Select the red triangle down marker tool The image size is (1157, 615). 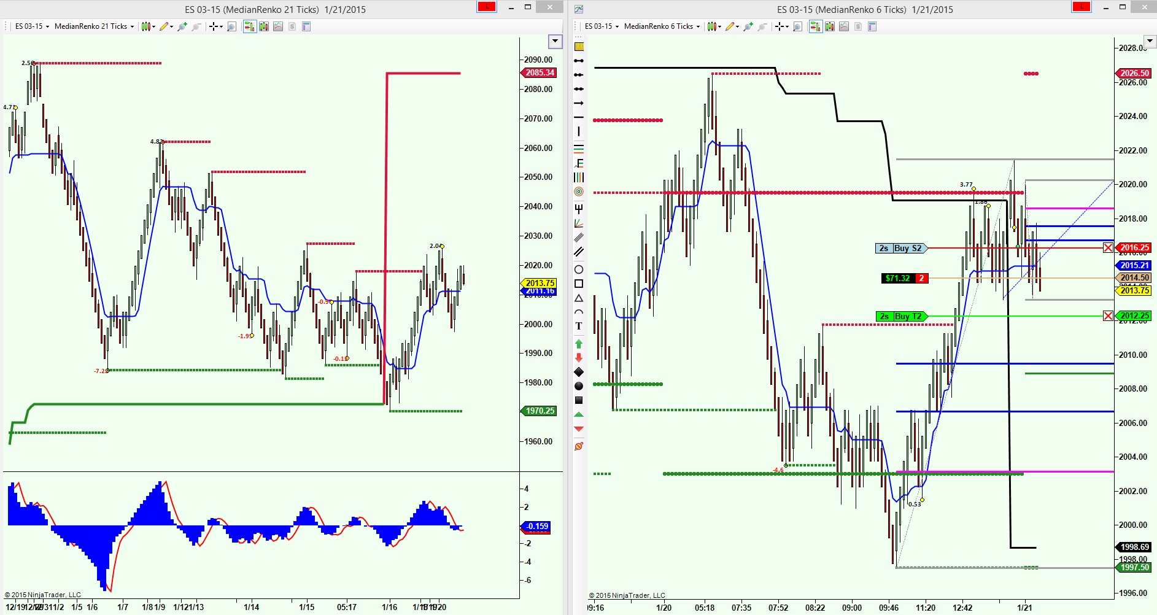(579, 428)
